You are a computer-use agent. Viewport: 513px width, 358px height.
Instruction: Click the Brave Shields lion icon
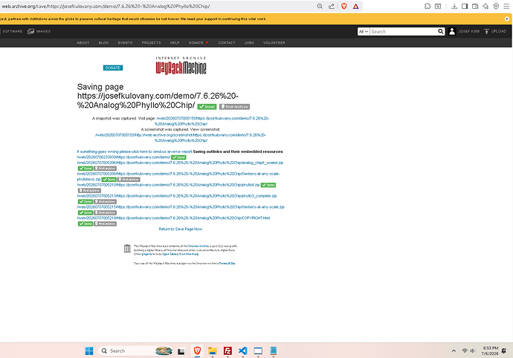(x=343, y=6)
